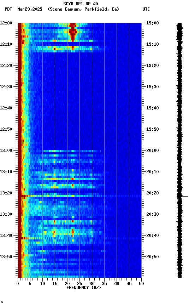The height and width of the screenshot is (306, 195).
Task: Click the seismogram spike near 20:41 UTC
Action: point(183,239)
